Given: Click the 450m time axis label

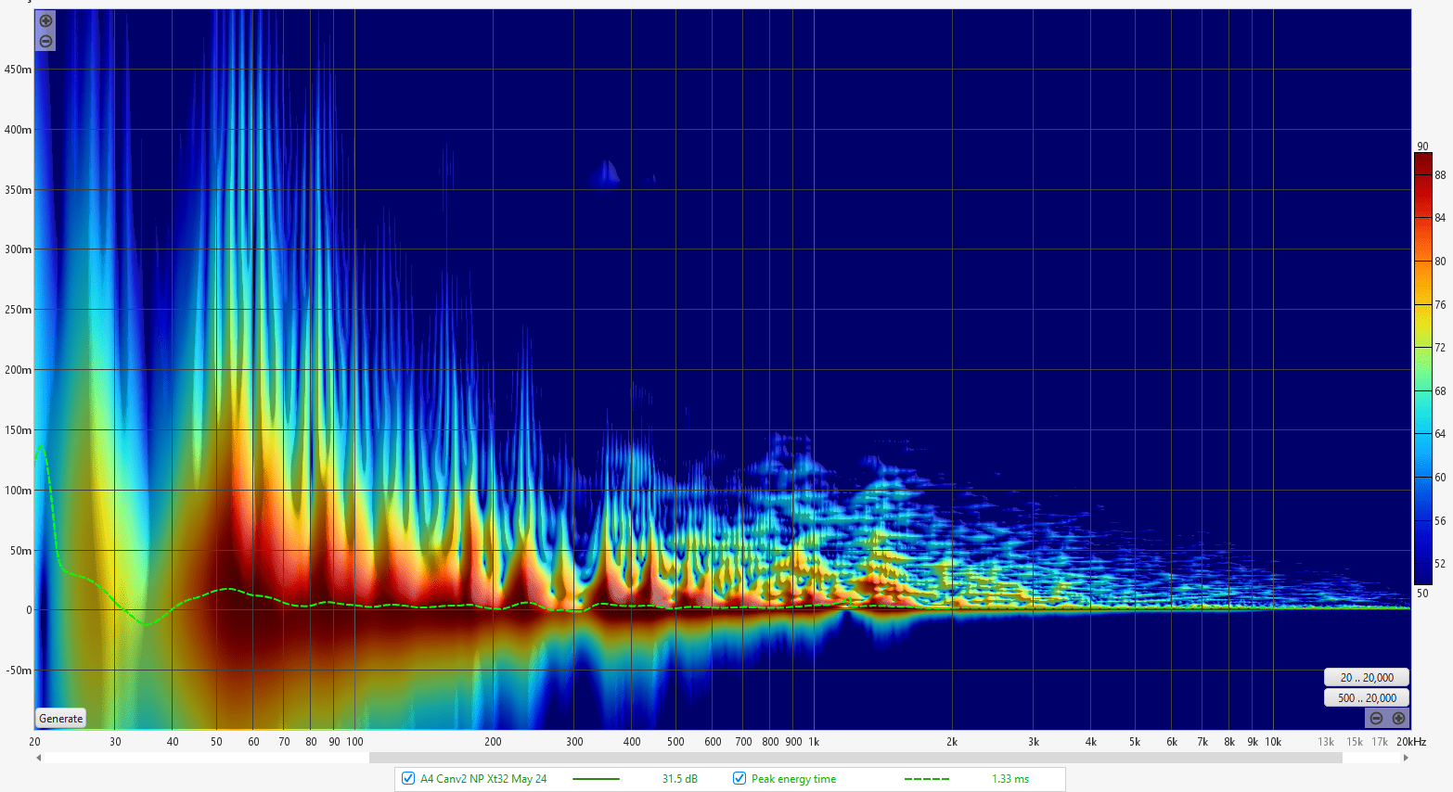Looking at the screenshot, I should 18,70.
